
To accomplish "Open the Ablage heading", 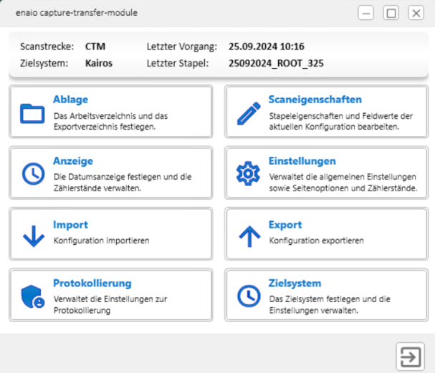I will [70, 100].
